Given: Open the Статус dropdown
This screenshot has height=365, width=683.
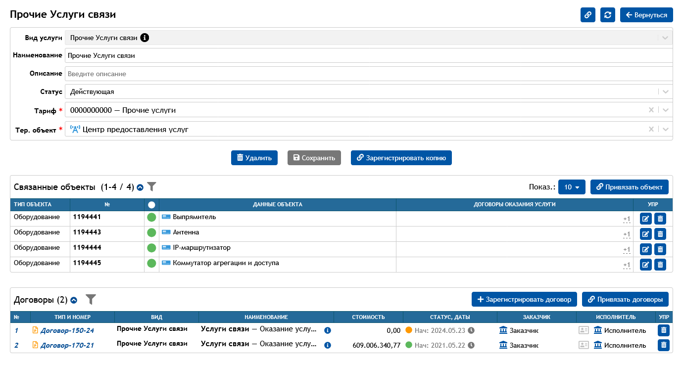Looking at the screenshot, I should [666, 91].
